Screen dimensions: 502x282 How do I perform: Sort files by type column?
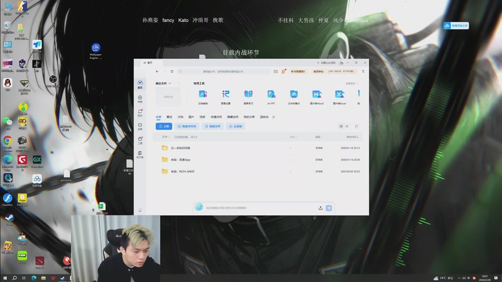coord(318,137)
